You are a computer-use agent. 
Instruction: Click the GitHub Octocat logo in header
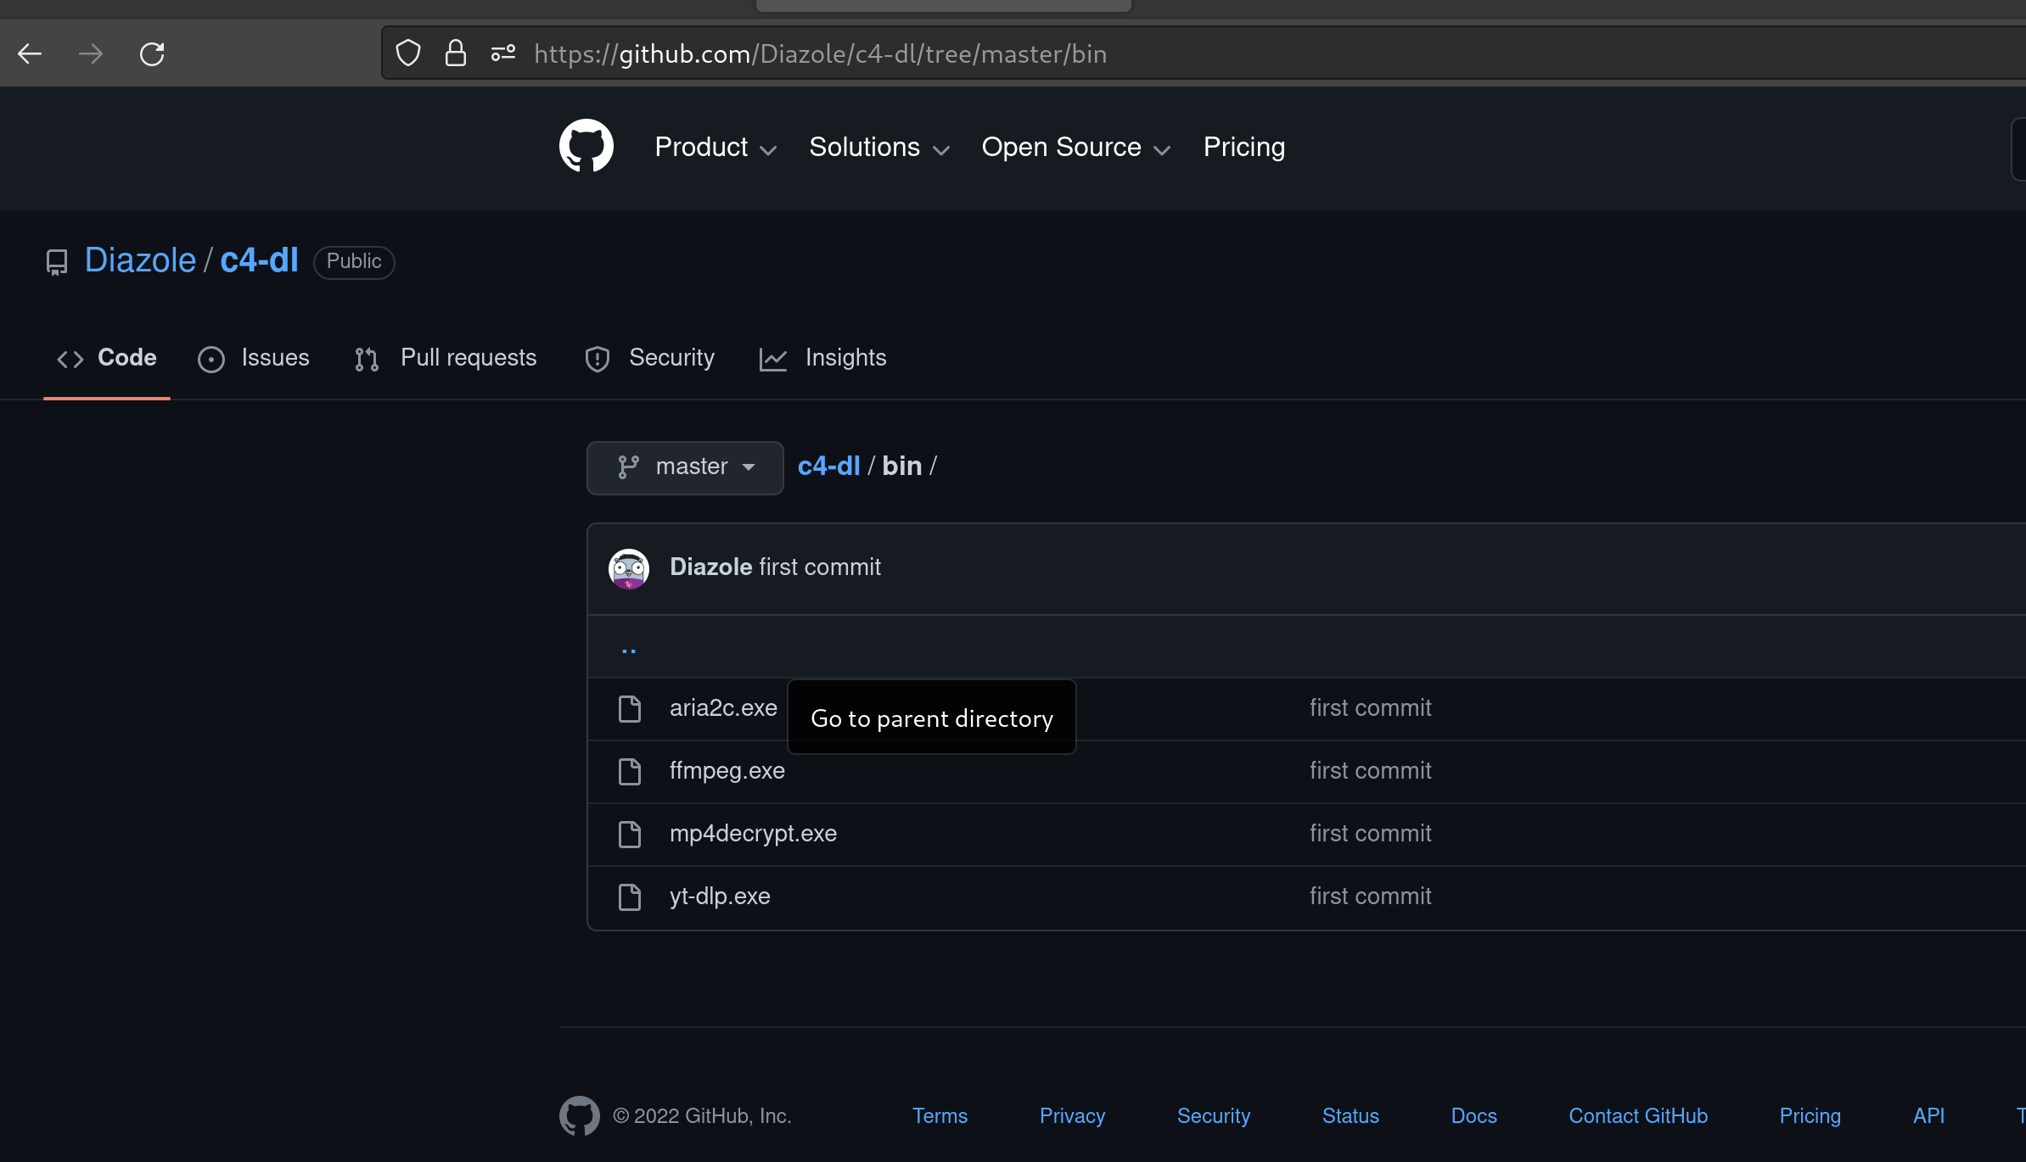coord(586,146)
